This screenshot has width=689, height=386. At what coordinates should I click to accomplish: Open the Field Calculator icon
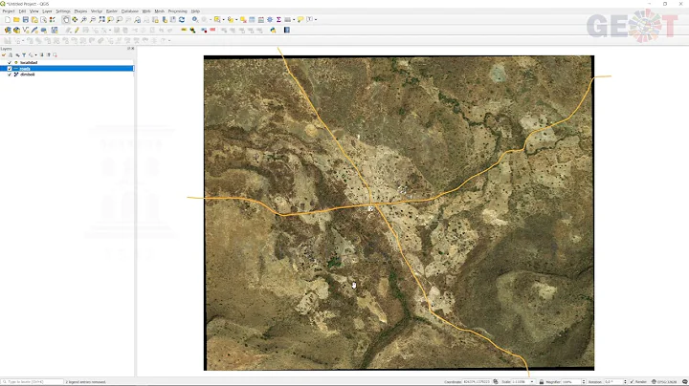(x=261, y=20)
